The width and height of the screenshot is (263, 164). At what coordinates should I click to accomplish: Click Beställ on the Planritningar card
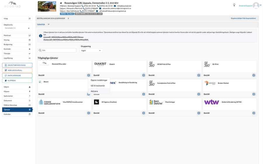pos(151,113)
